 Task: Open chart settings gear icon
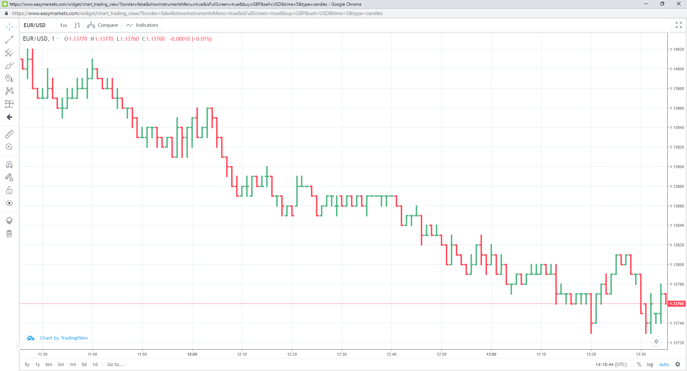click(x=678, y=365)
